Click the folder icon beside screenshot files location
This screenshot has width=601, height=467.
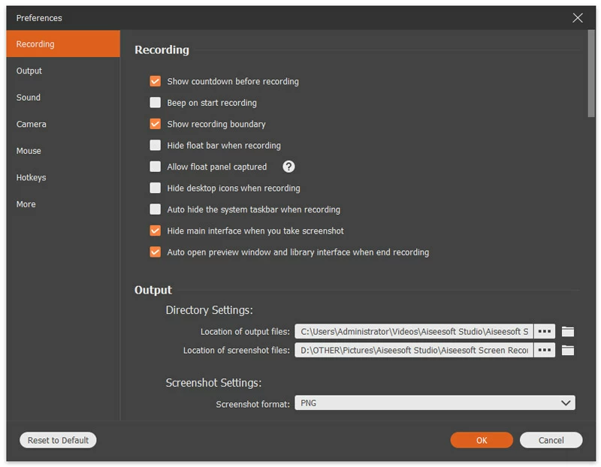click(x=568, y=349)
